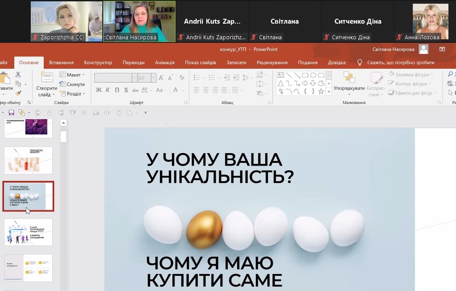Click the Скинути button
Screen dimensions: 456x291
coord(72,84)
